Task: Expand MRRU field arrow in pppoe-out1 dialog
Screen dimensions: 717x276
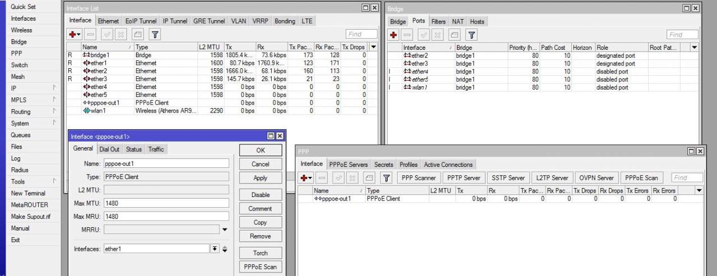Action: (x=225, y=230)
